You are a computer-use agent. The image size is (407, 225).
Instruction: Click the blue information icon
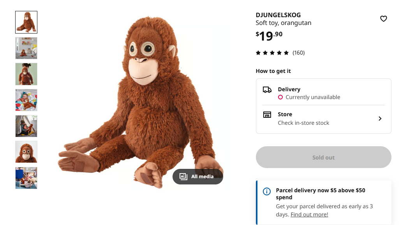[267, 191]
